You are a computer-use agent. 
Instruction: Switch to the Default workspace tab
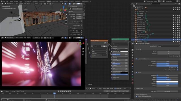pos(49,1)
